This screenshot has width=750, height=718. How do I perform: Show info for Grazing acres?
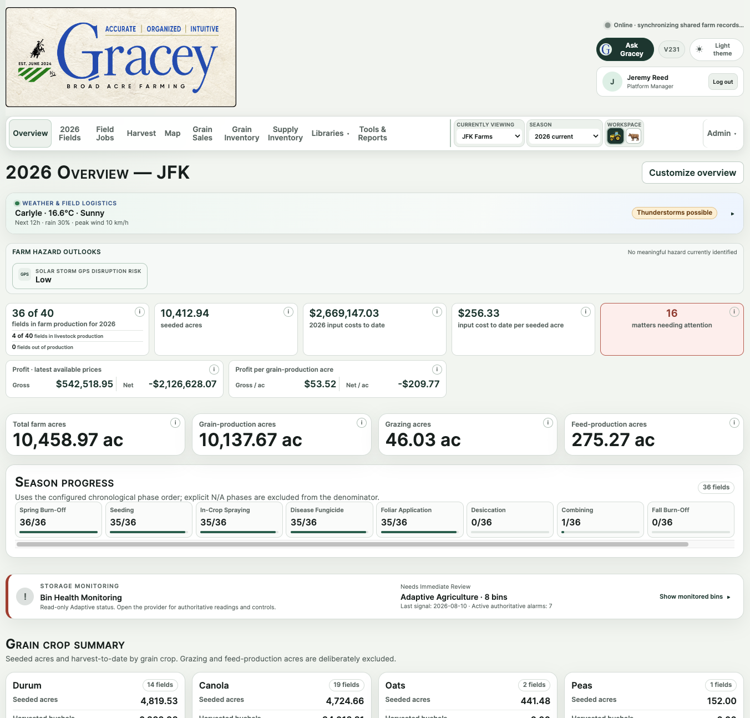coord(548,423)
